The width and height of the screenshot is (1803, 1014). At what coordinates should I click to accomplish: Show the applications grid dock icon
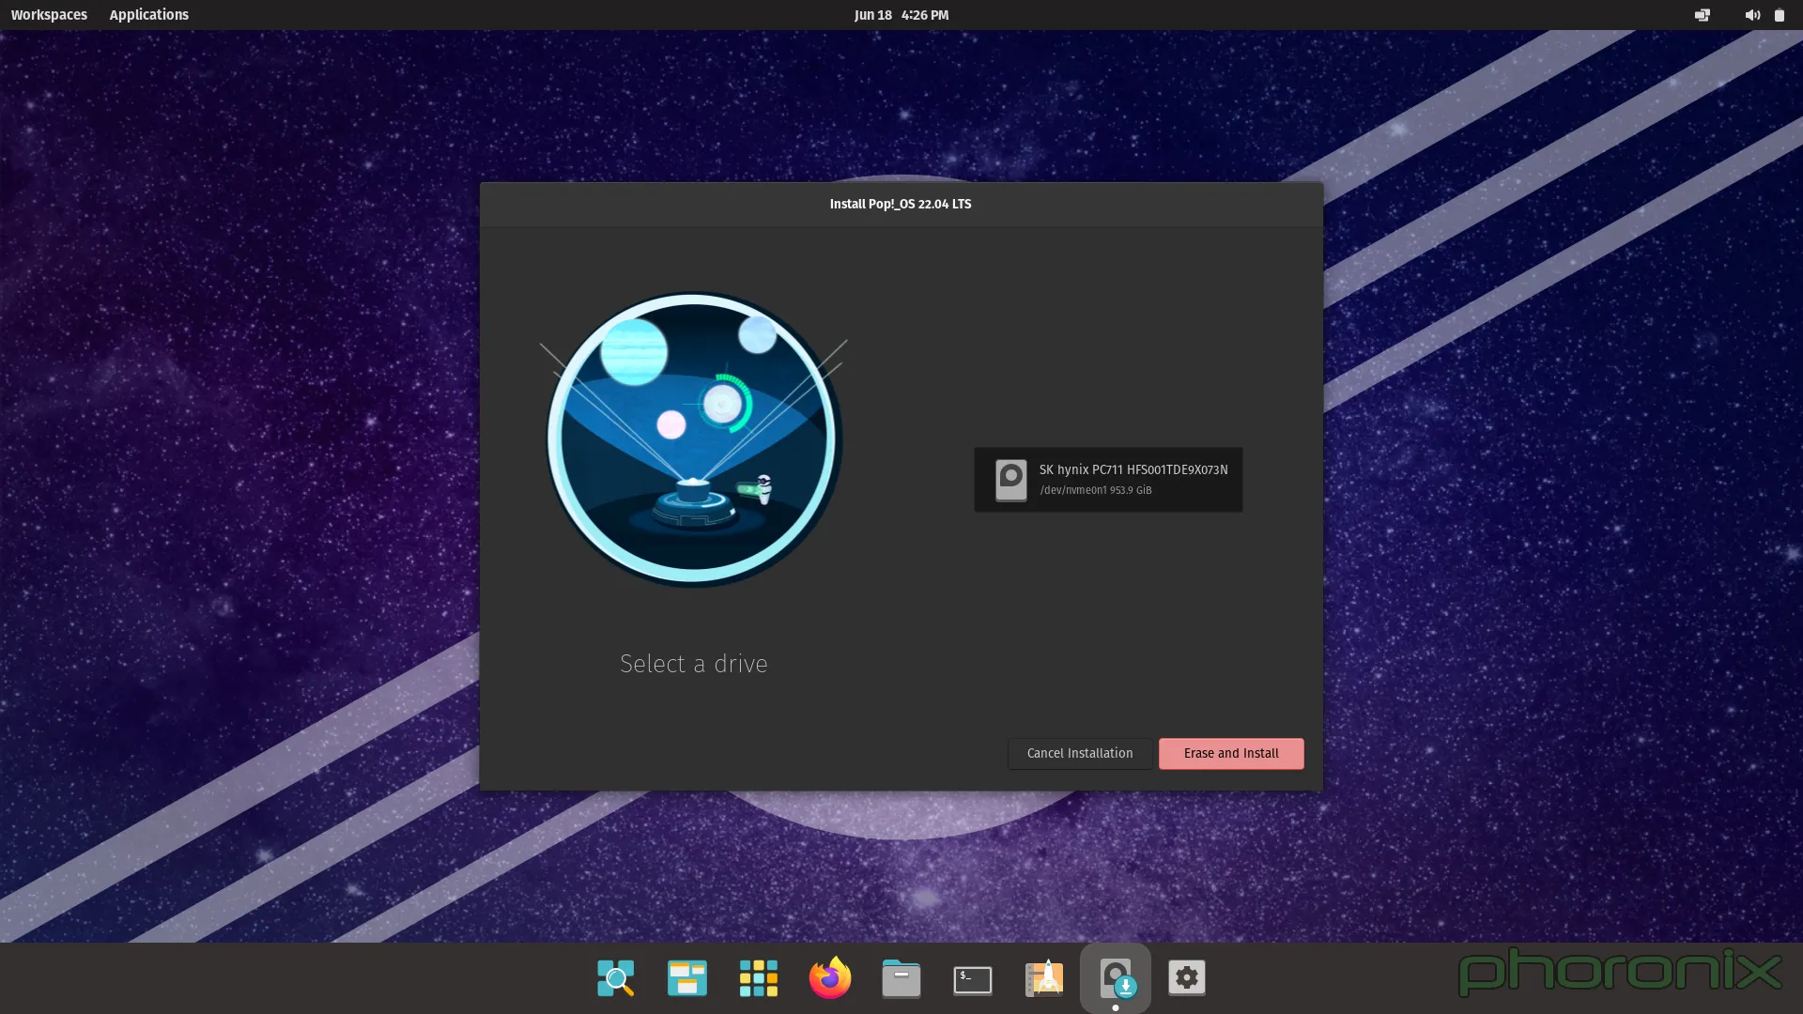759,978
